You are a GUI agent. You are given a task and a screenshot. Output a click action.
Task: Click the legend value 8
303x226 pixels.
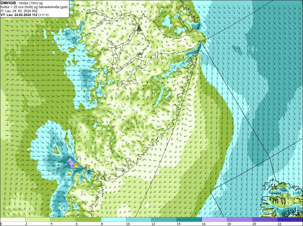(102, 224)
